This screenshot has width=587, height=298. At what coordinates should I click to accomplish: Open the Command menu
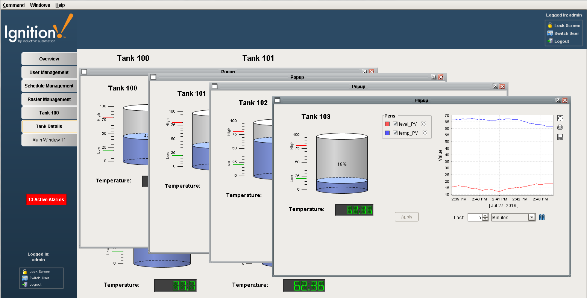pos(14,5)
